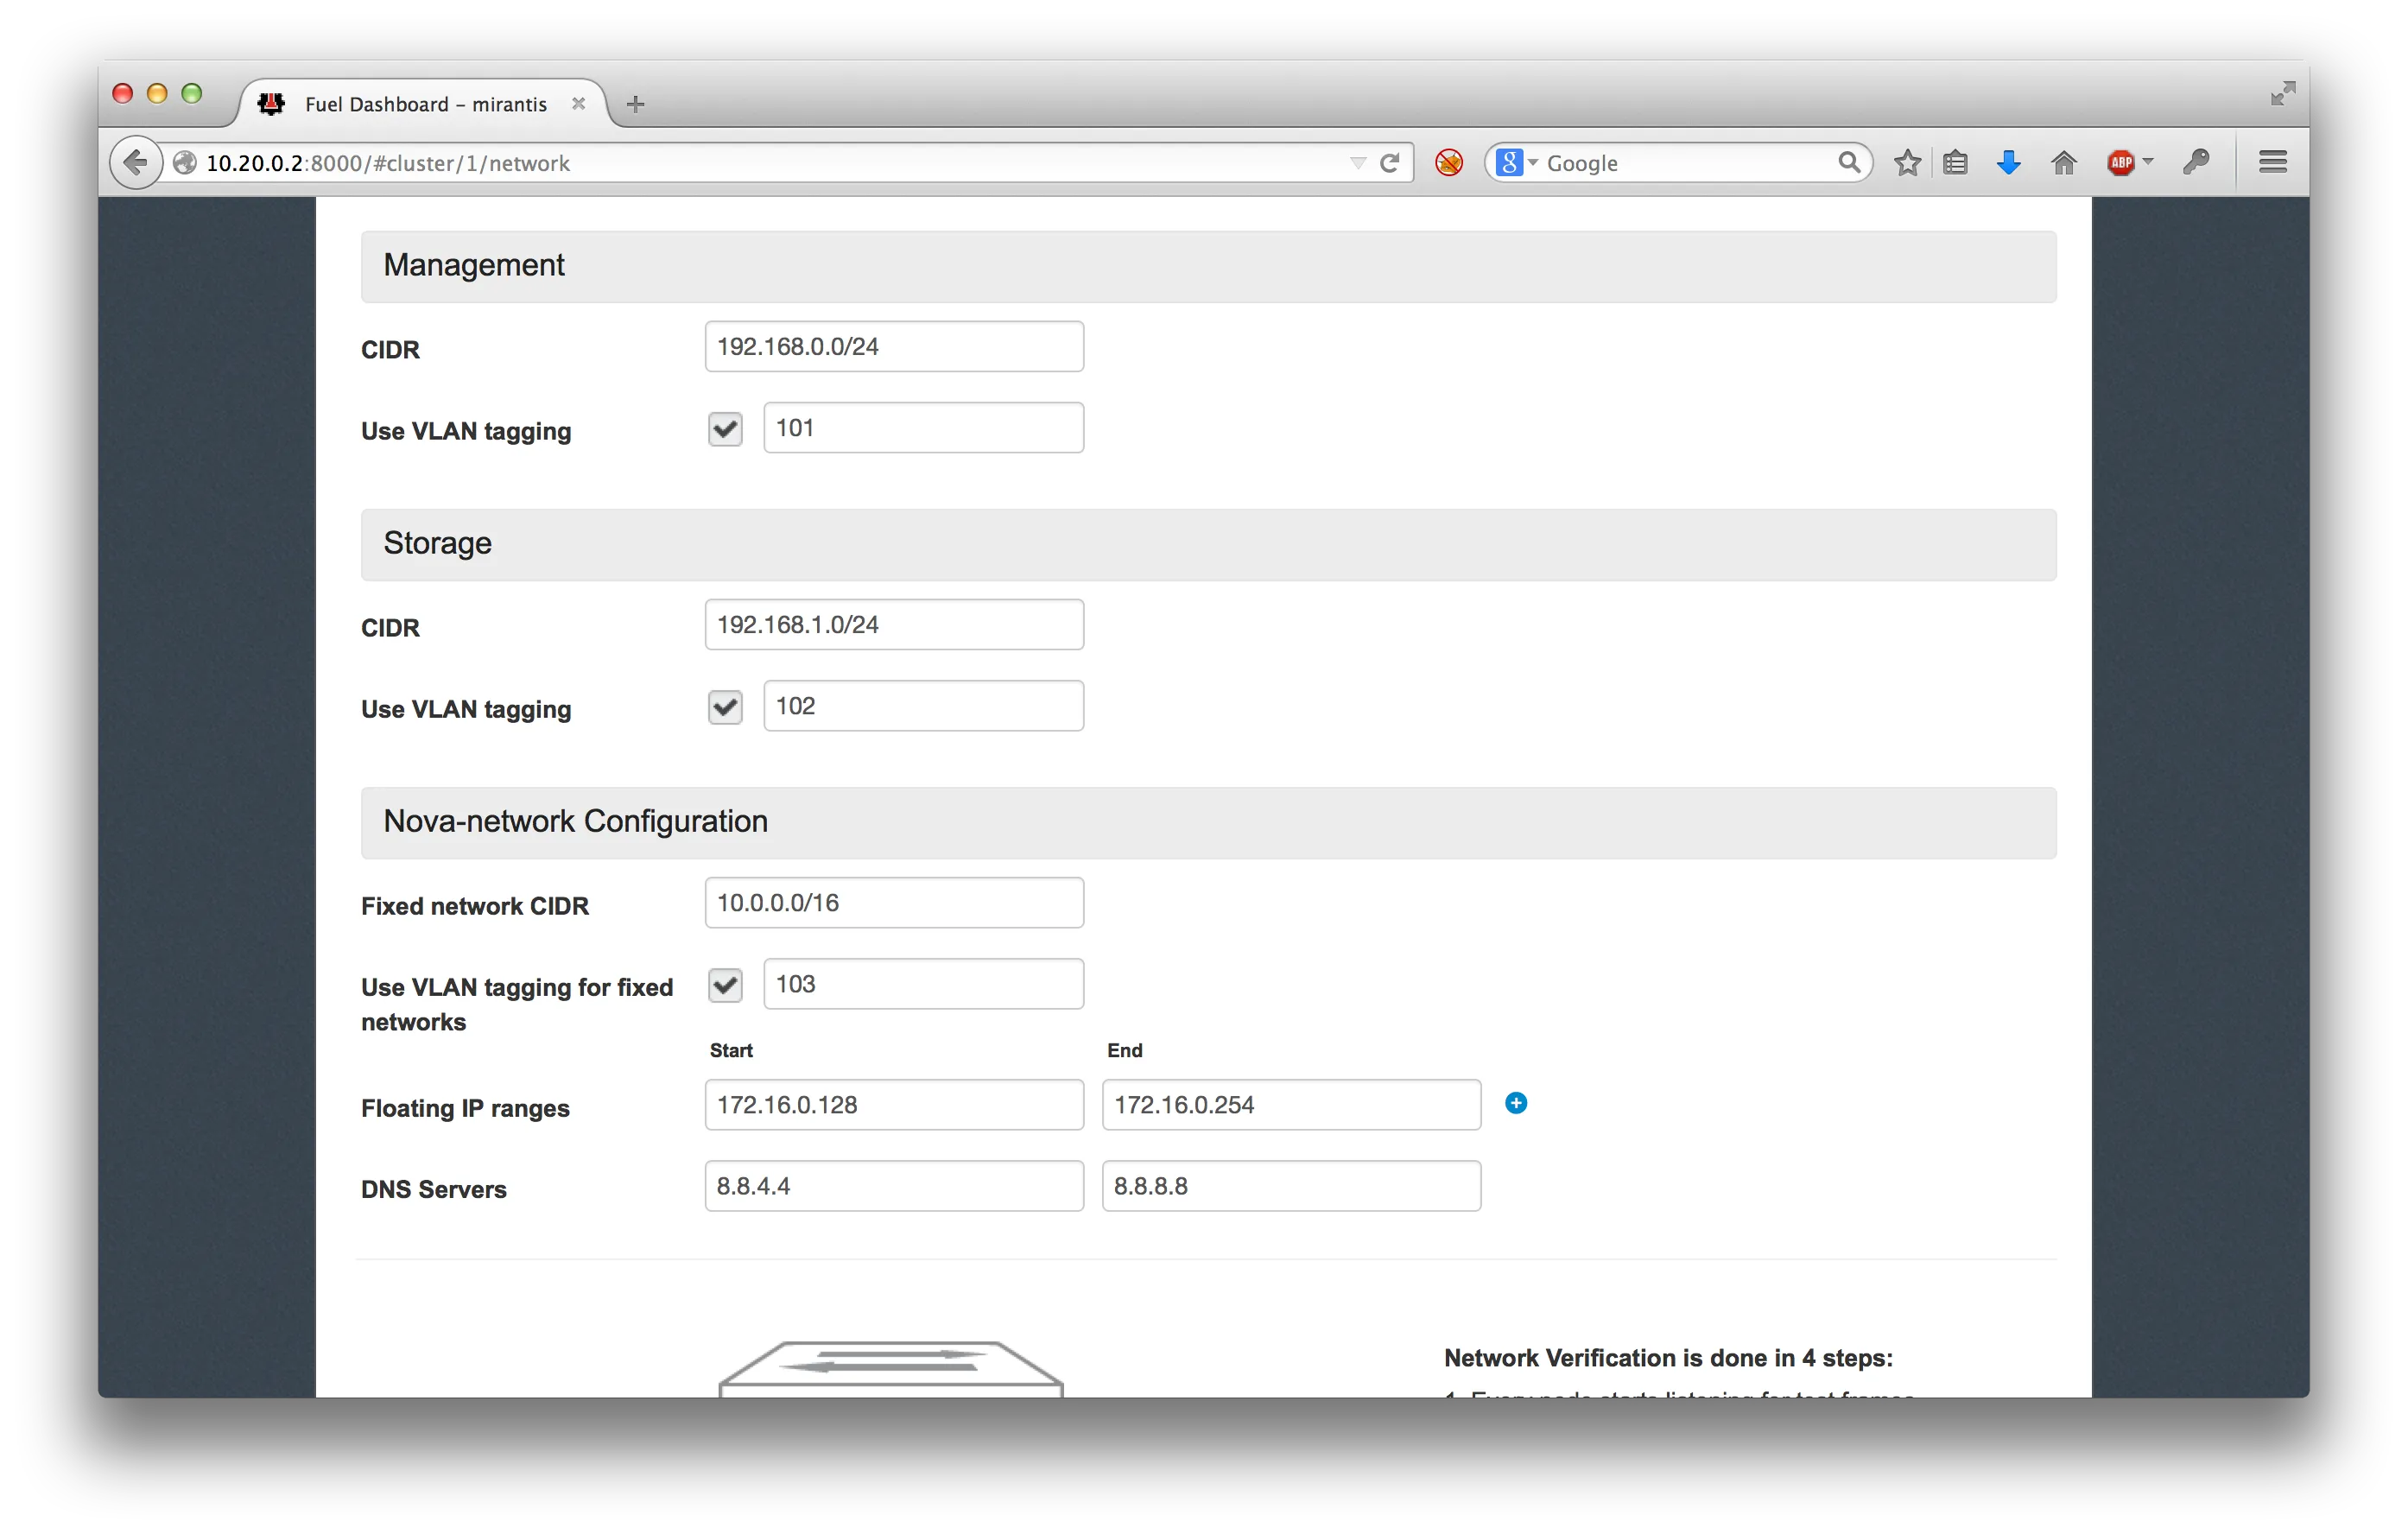Edit floating IP end field 172.16.0.254
2408x1534 pixels.
tap(1290, 1105)
